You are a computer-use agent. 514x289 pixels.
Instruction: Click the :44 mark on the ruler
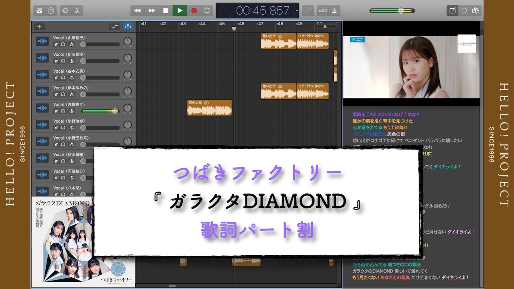[x=202, y=24]
